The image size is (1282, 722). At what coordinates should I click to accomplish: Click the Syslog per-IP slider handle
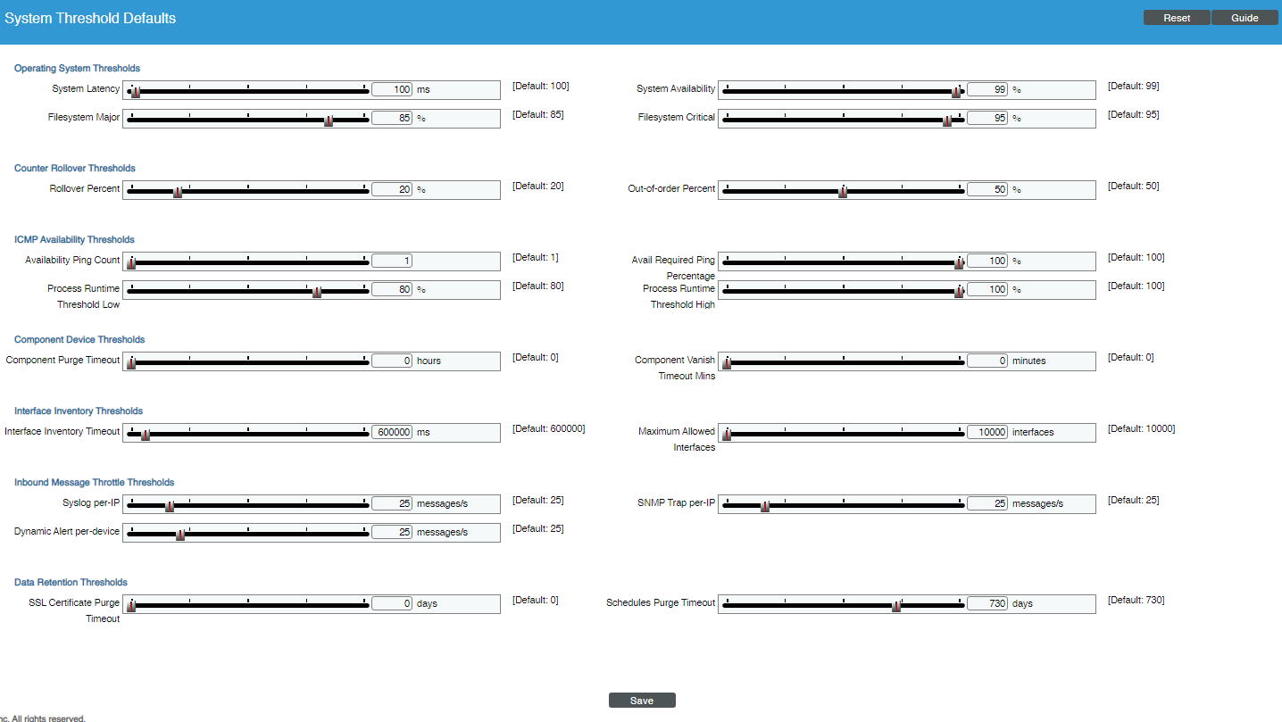pyautogui.click(x=170, y=504)
